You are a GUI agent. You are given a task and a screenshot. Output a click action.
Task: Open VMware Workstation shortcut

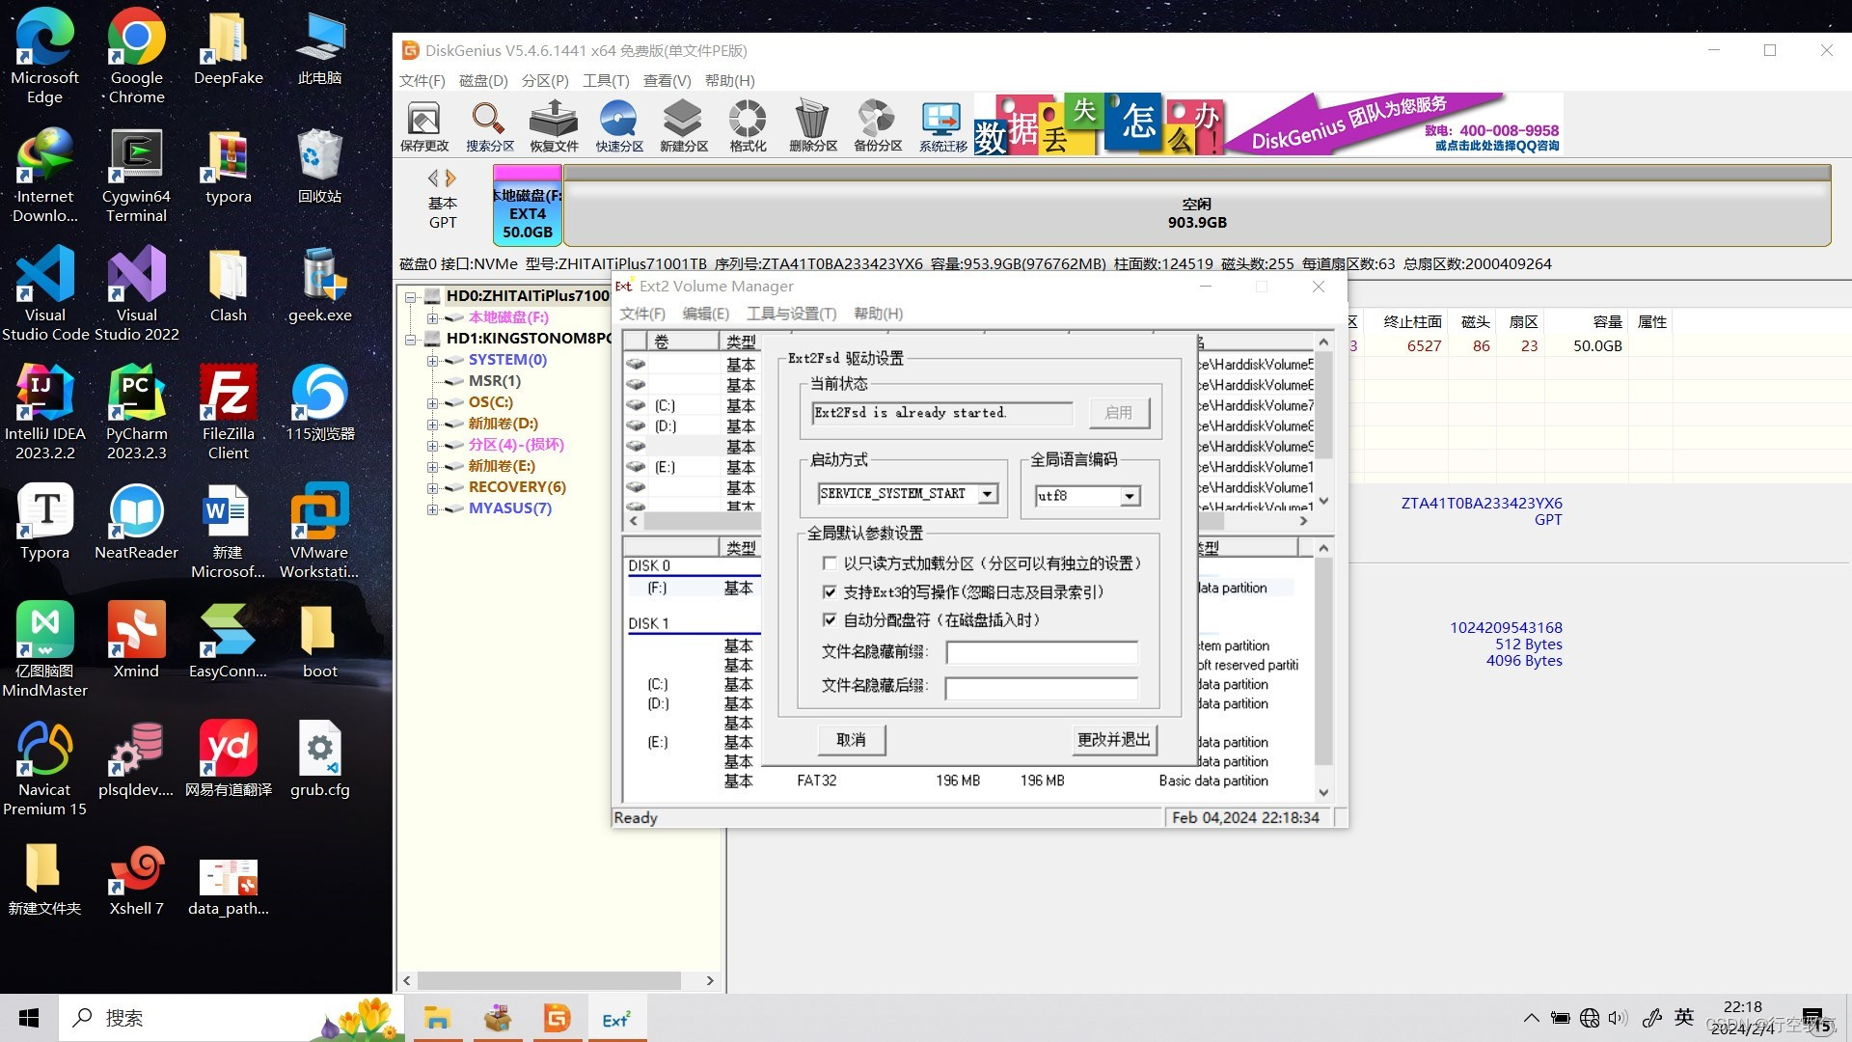(319, 532)
